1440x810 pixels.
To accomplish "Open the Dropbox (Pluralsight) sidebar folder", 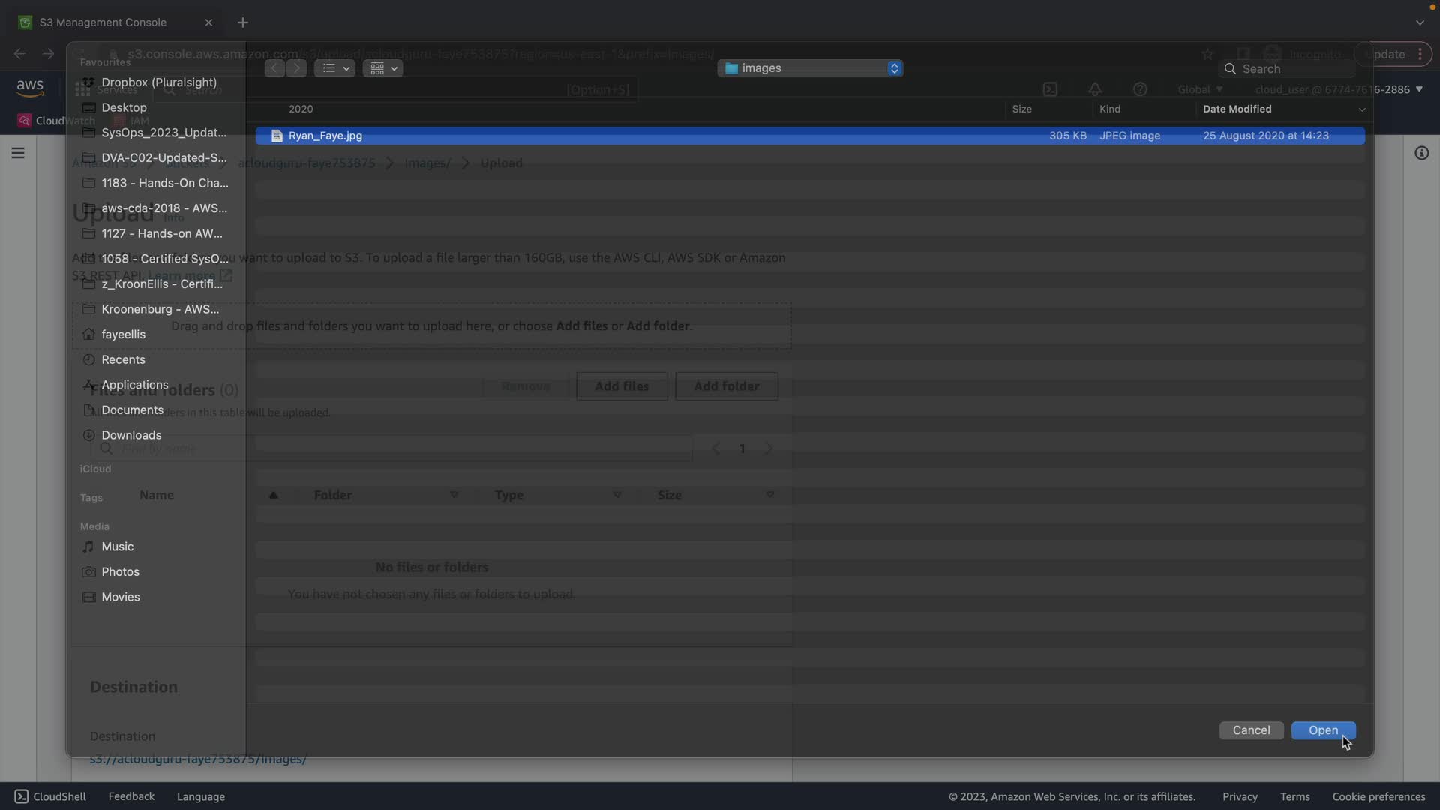I will (x=159, y=82).
